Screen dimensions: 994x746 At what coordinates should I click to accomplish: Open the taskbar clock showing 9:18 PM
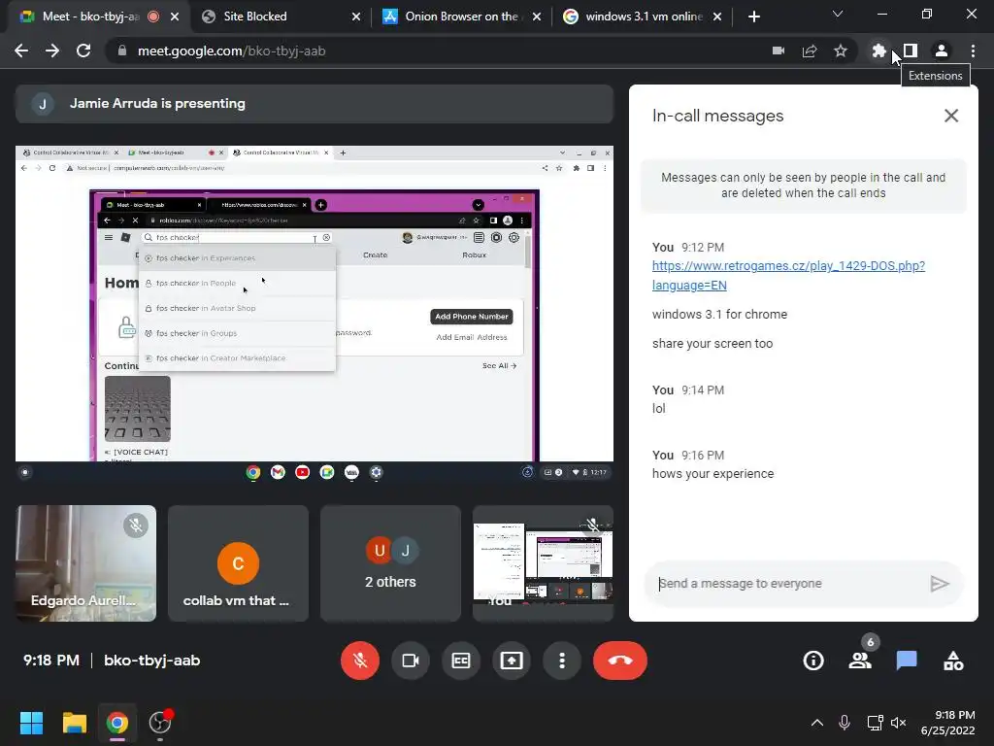[x=947, y=723]
